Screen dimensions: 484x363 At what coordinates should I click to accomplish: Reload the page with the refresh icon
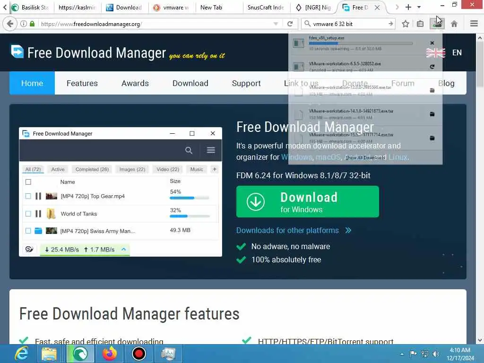click(290, 24)
